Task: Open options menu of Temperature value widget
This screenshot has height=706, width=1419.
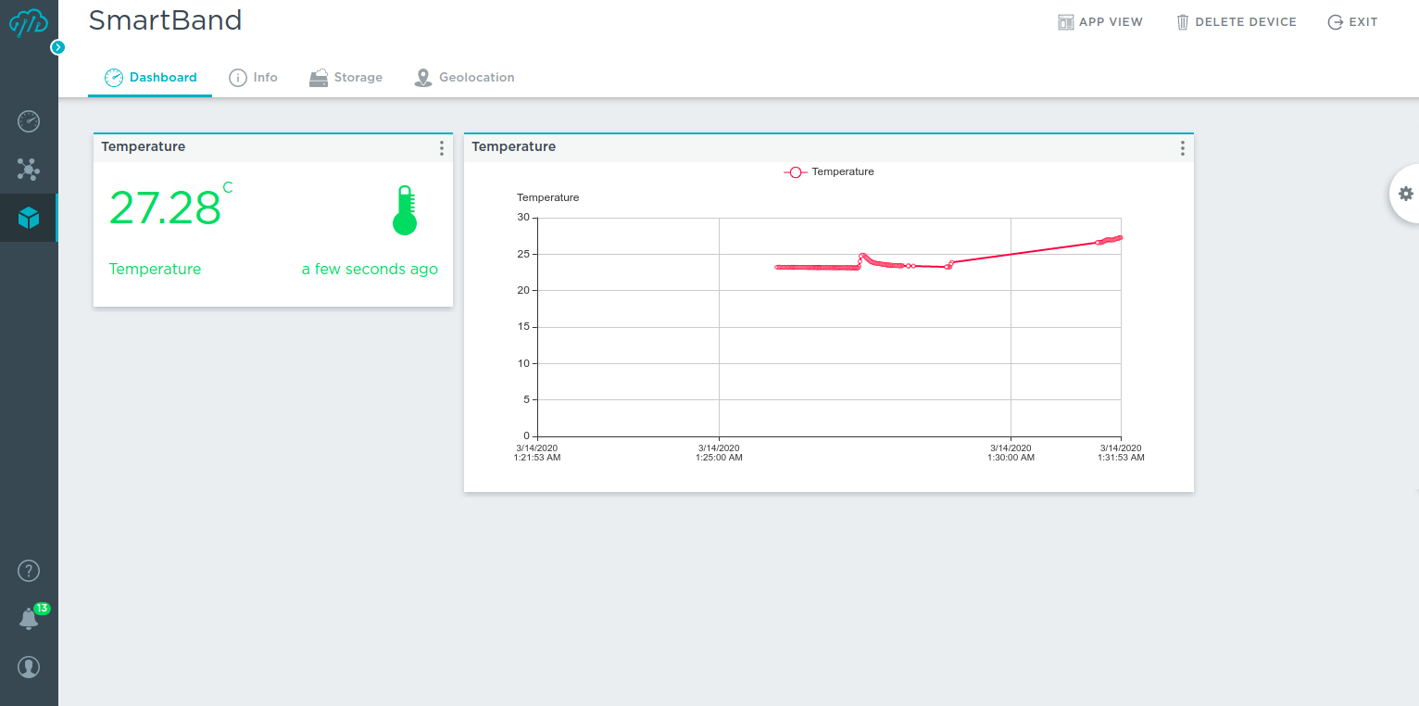Action: click(x=442, y=148)
